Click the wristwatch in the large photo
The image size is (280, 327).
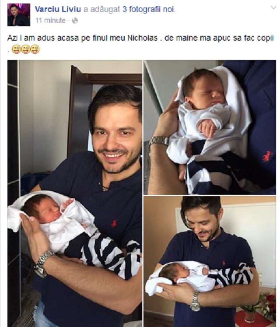[43, 264]
